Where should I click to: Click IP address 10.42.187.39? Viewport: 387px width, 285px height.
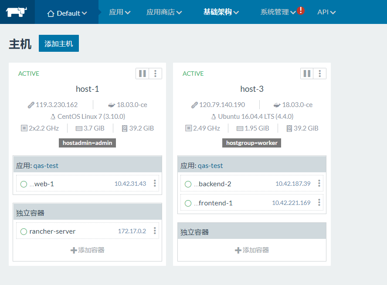[293, 184]
